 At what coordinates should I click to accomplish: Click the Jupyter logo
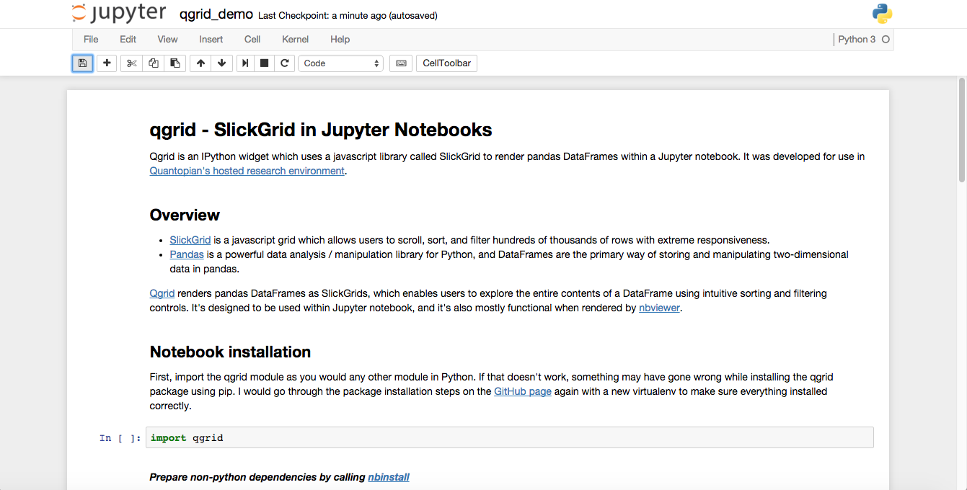(x=120, y=14)
